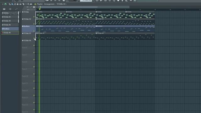Screen dimensions: 201x113
Task: Show audio clips using the picker waveform icon
Action: tap(10, 9)
